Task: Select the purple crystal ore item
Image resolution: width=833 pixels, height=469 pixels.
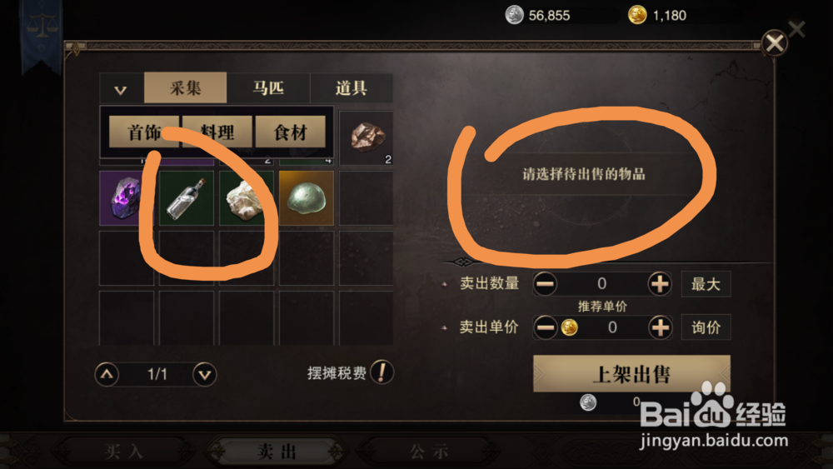Action: (127, 198)
